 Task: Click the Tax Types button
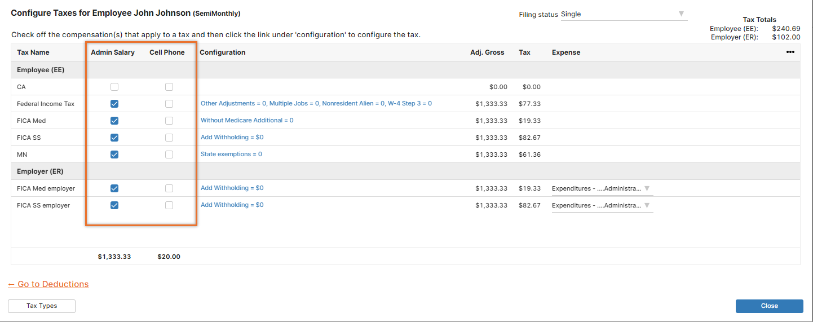point(42,306)
